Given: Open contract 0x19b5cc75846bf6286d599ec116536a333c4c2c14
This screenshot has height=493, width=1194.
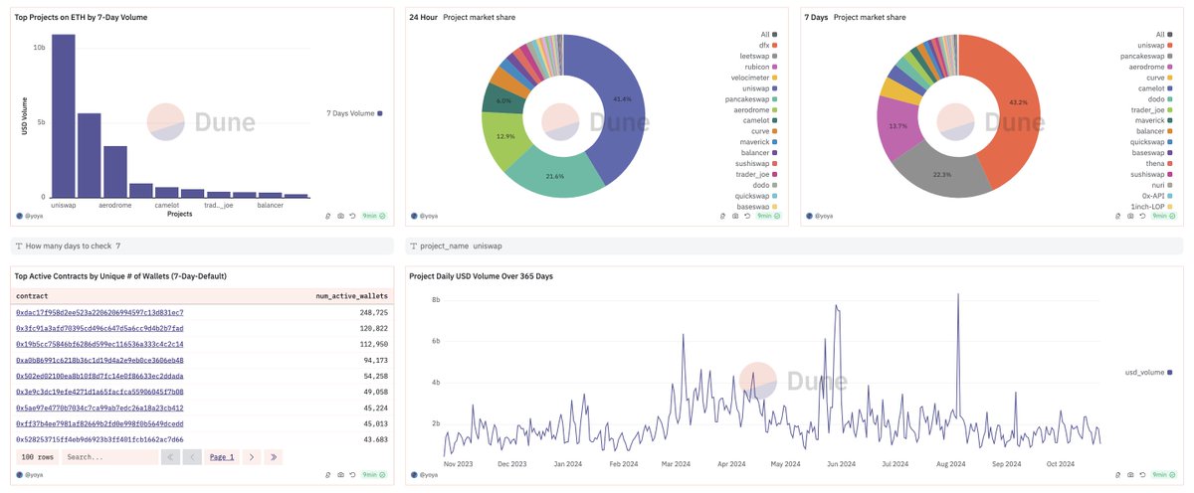Looking at the screenshot, I should pos(99,344).
